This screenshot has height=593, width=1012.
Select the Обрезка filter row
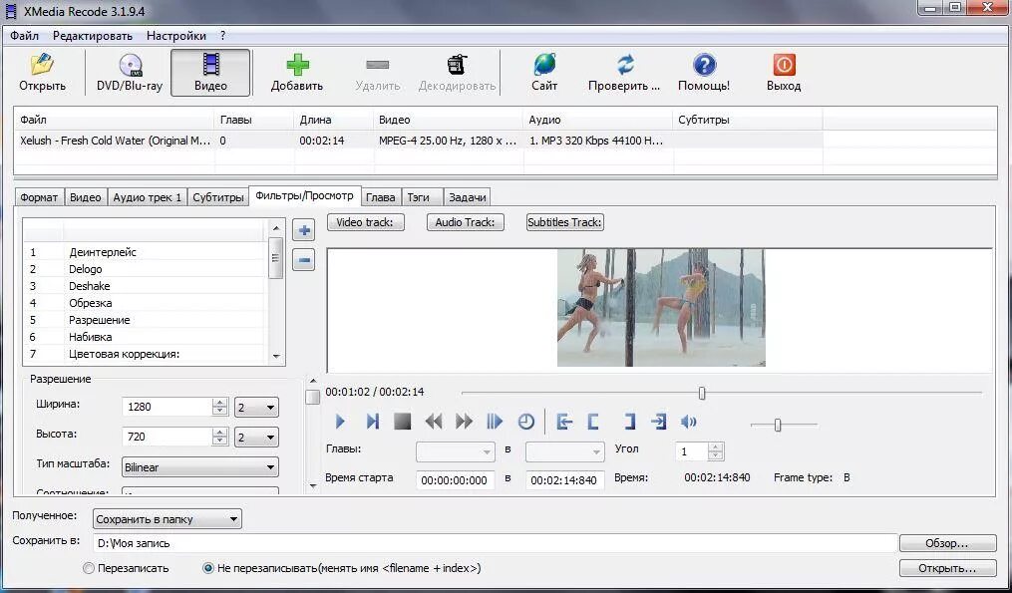pos(144,303)
